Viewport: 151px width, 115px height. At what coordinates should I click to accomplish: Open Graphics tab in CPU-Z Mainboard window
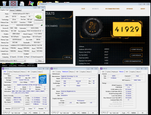tap(83, 72)
